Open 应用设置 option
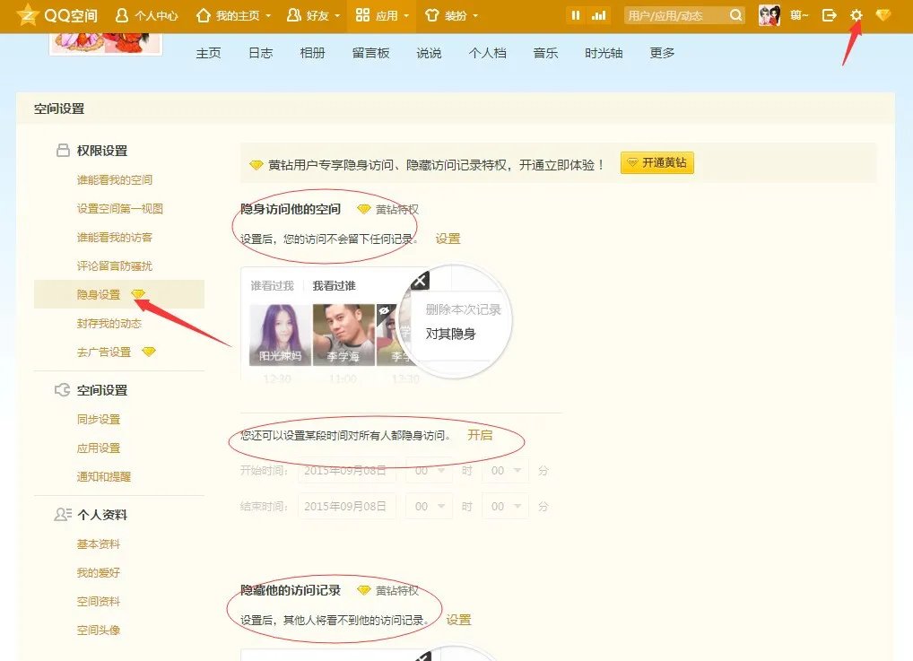The height and width of the screenshot is (661, 913). coord(99,448)
